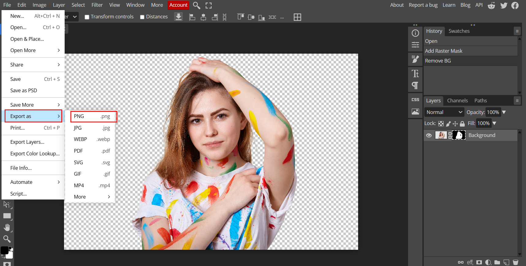Click the Twitter icon in top bar
Image resolution: width=526 pixels, height=266 pixels.
[504, 5]
